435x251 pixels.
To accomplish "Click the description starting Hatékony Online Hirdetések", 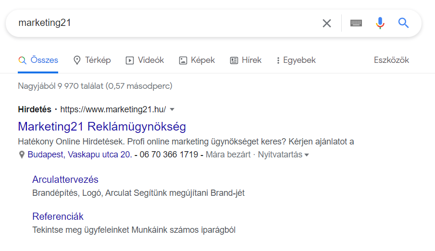I will 186,142.
